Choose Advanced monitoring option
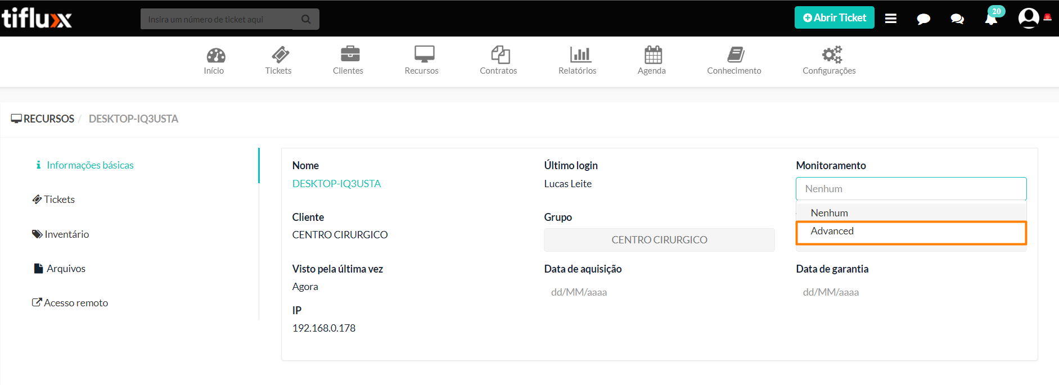This screenshot has height=385, width=1059. (911, 233)
